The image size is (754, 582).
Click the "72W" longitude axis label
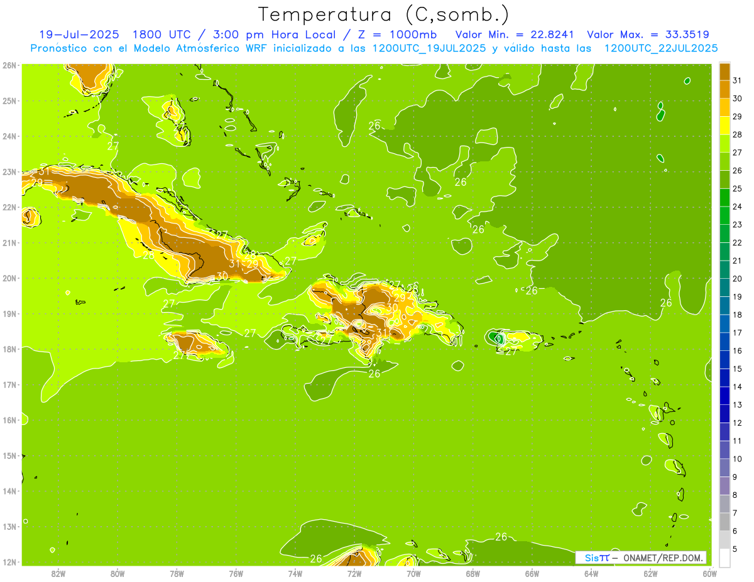(x=354, y=573)
